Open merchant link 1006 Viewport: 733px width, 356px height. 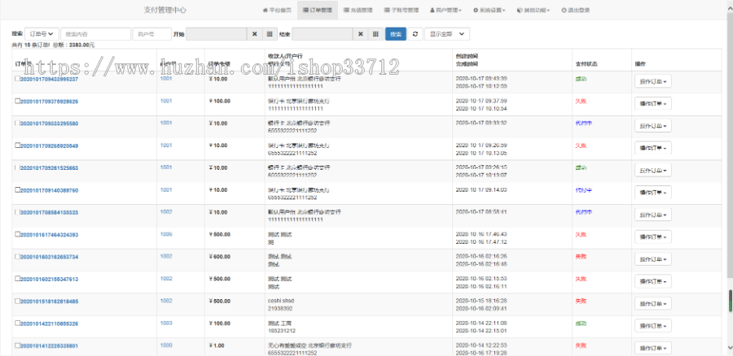point(166,234)
